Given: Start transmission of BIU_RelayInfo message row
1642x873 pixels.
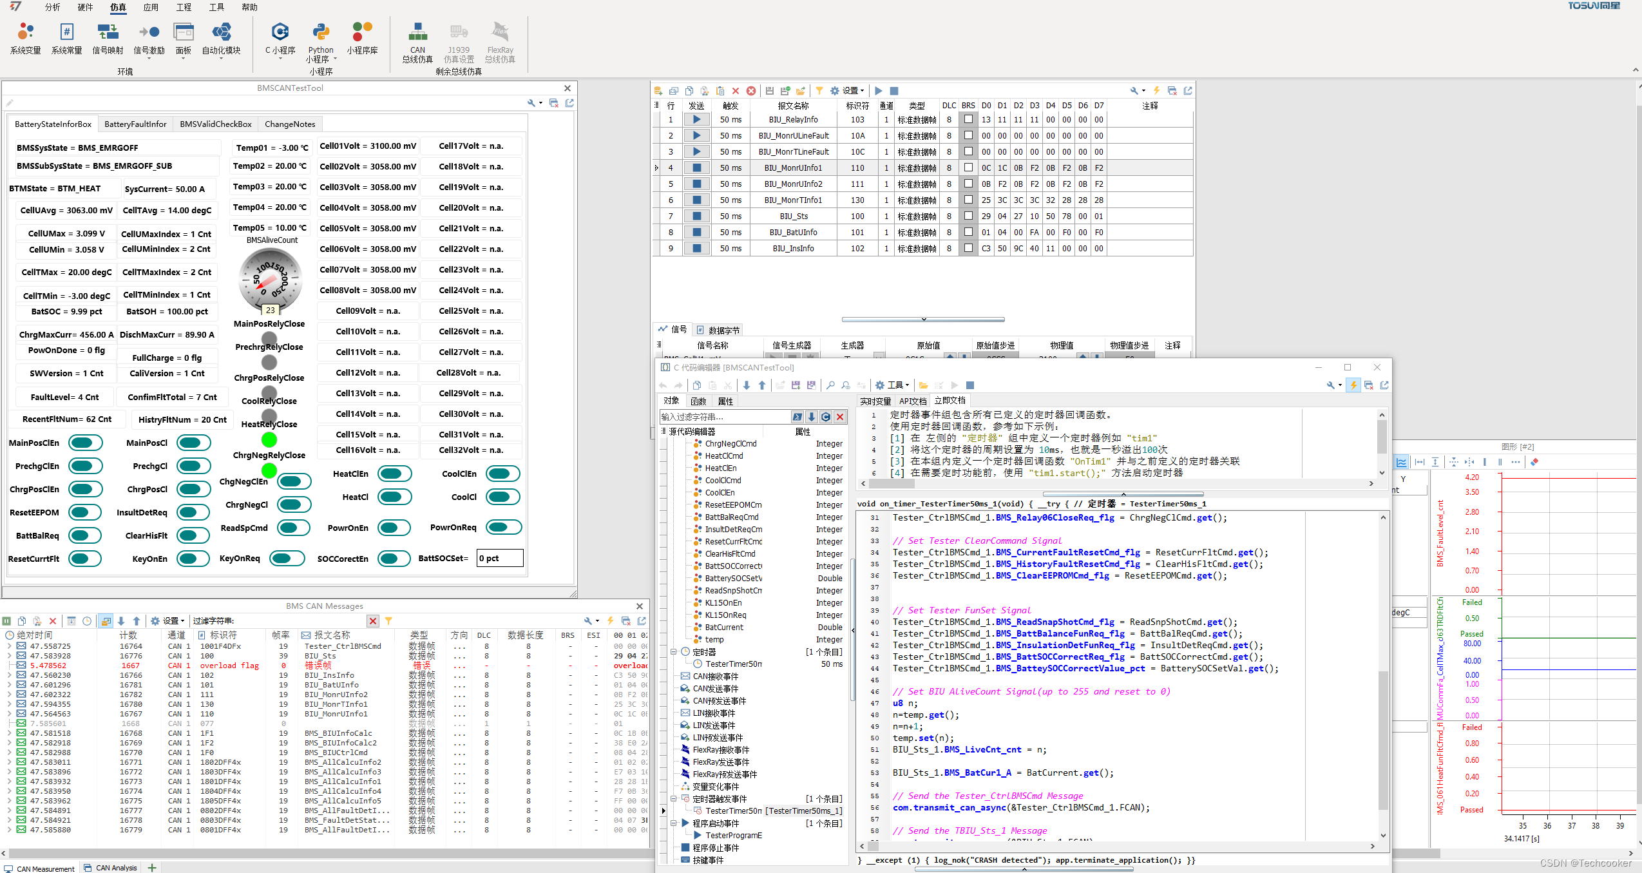Looking at the screenshot, I should point(696,119).
